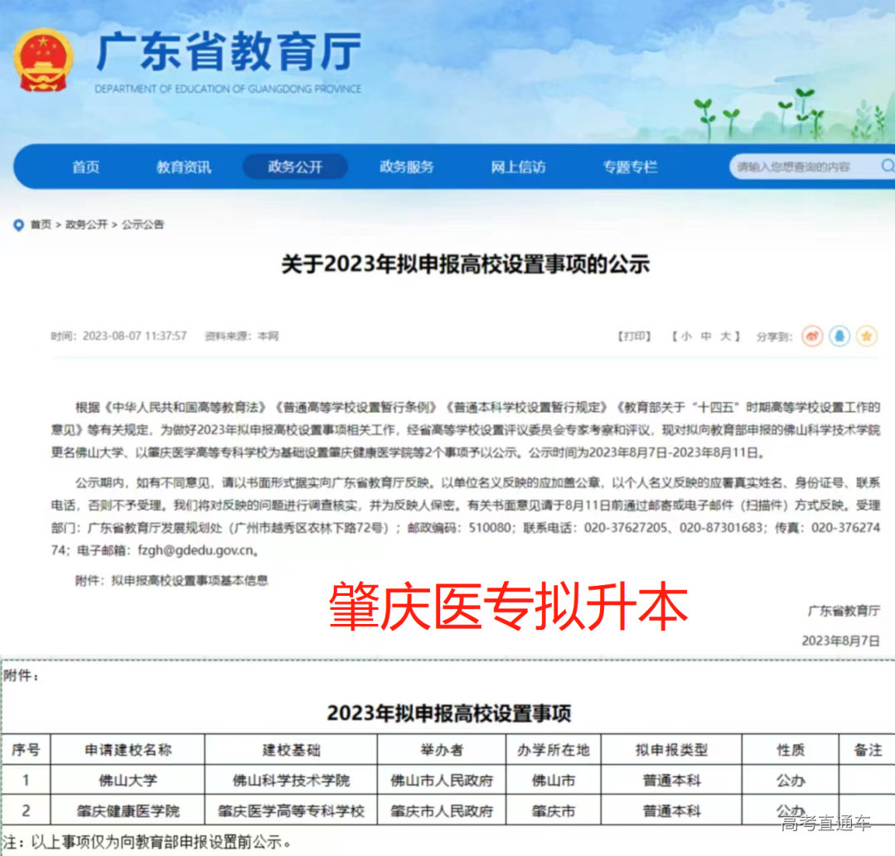The height and width of the screenshot is (856, 895).
Task: Click the 【打印】 print button
Action: (x=635, y=335)
